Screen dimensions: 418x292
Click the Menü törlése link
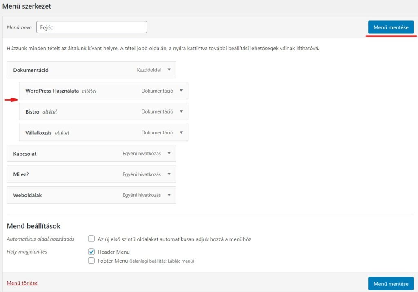tap(22, 283)
